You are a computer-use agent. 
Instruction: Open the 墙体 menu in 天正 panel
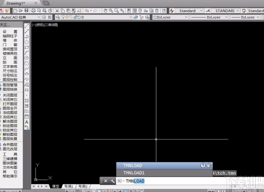[x=10, y=40]
